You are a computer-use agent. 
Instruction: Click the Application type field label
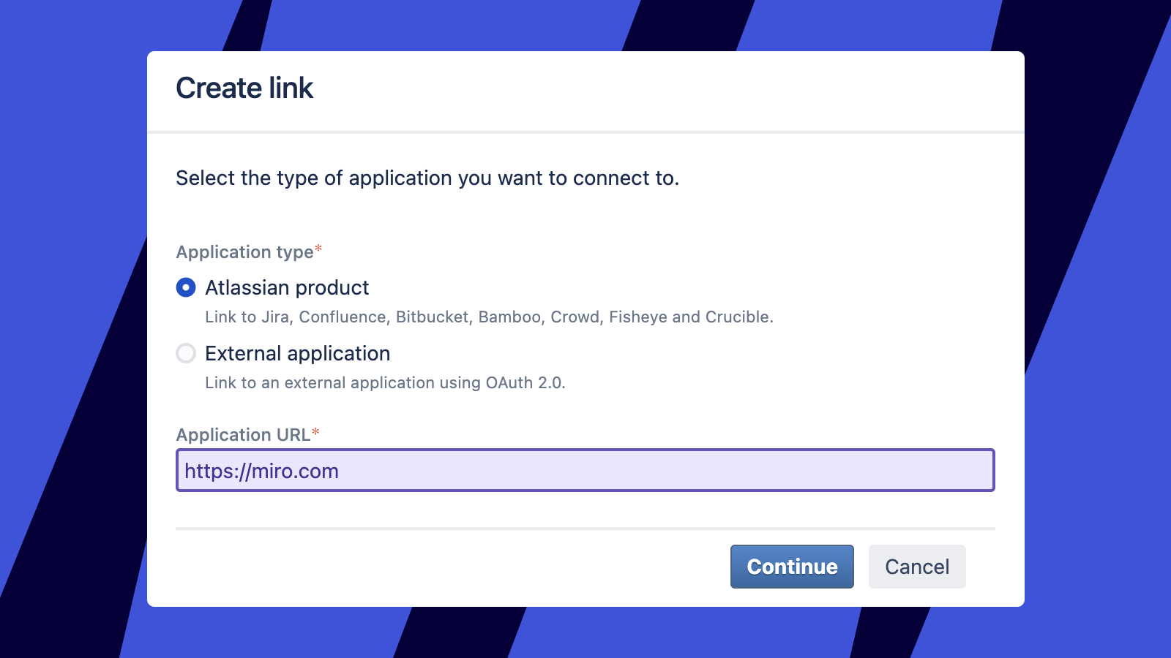click(x=244, y=252)
